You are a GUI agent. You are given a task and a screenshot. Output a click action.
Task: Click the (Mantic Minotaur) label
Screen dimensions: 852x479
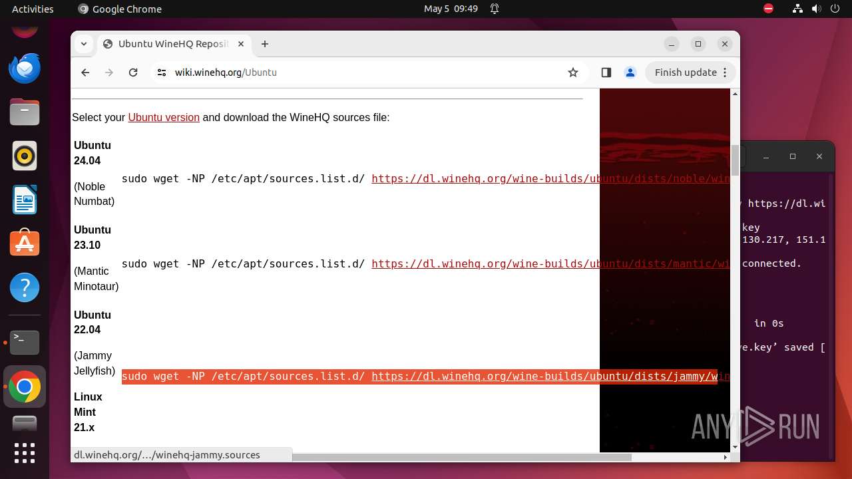pyautogui.click(x=96, y=279)
